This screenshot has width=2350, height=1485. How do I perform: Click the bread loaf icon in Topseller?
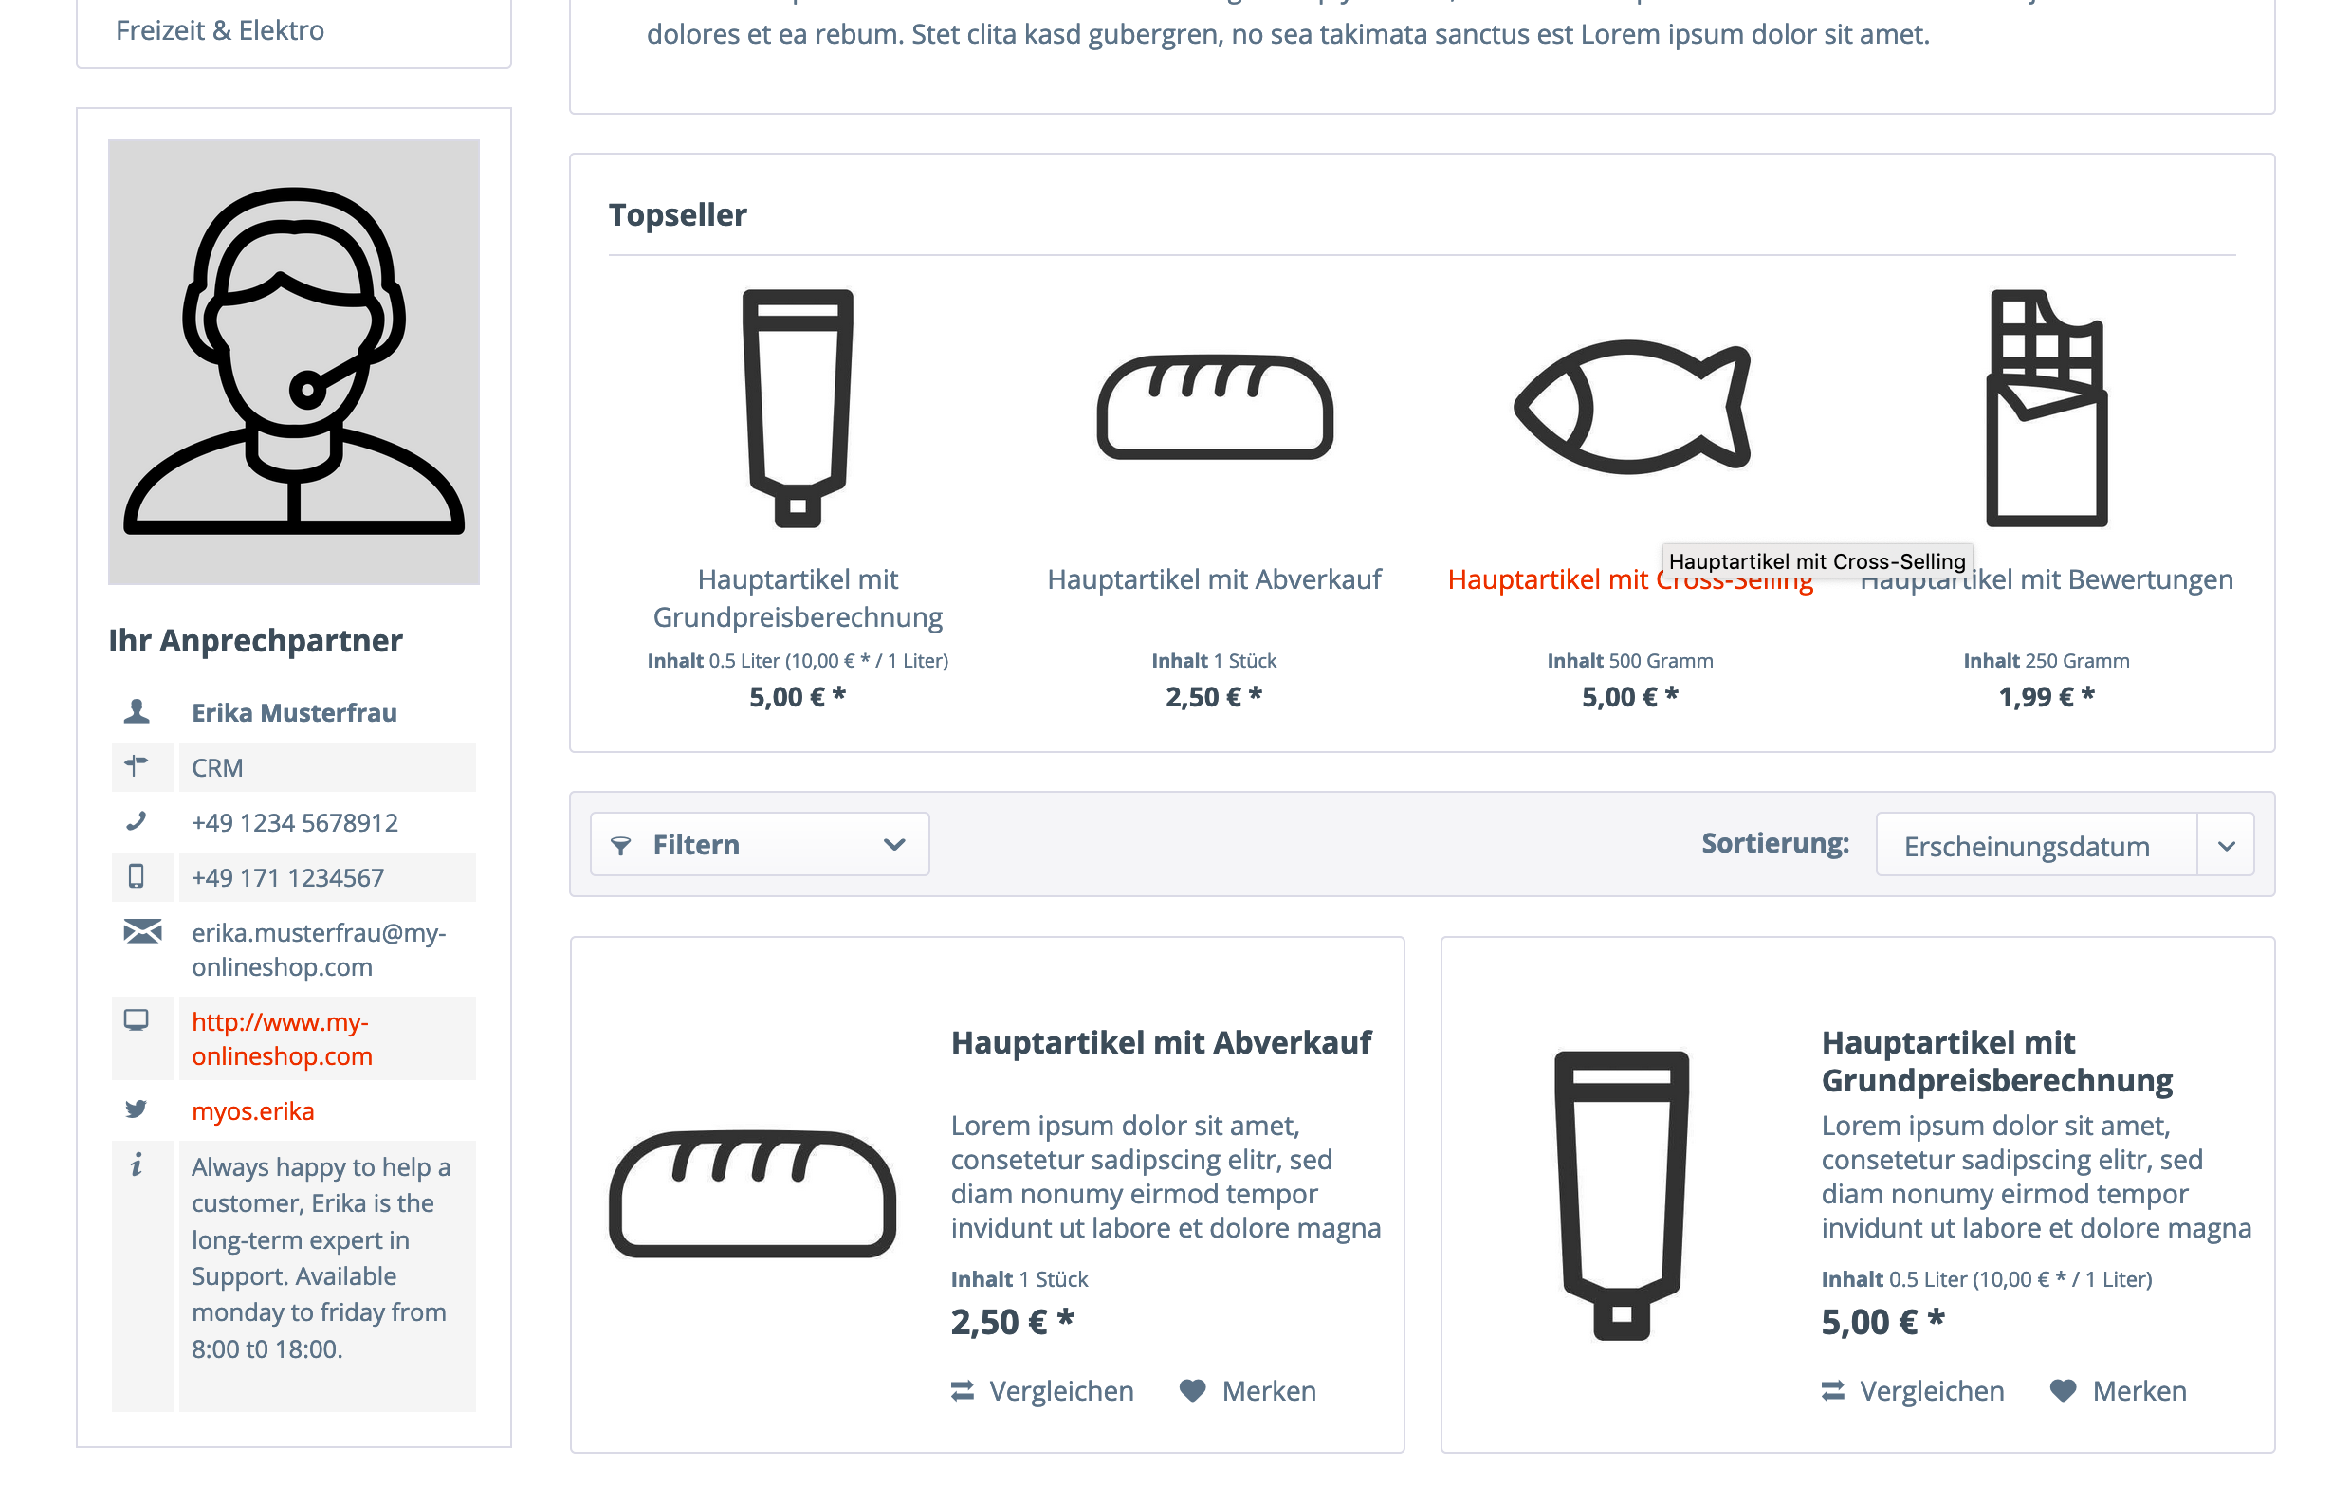tap(1214, 407)
